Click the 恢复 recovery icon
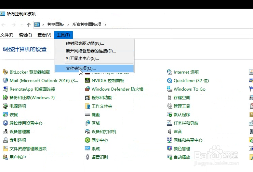Viewport: 253px width, 172px height. (5, 114)
